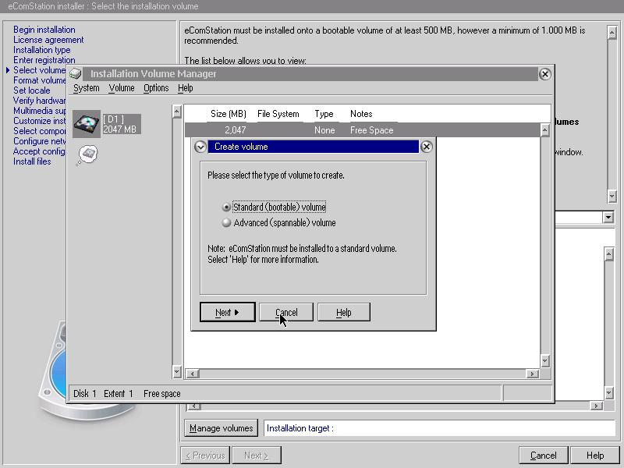Click volume list scroll right arrow
The width and height of the screenshot is (624, 468).
[532, 374]
